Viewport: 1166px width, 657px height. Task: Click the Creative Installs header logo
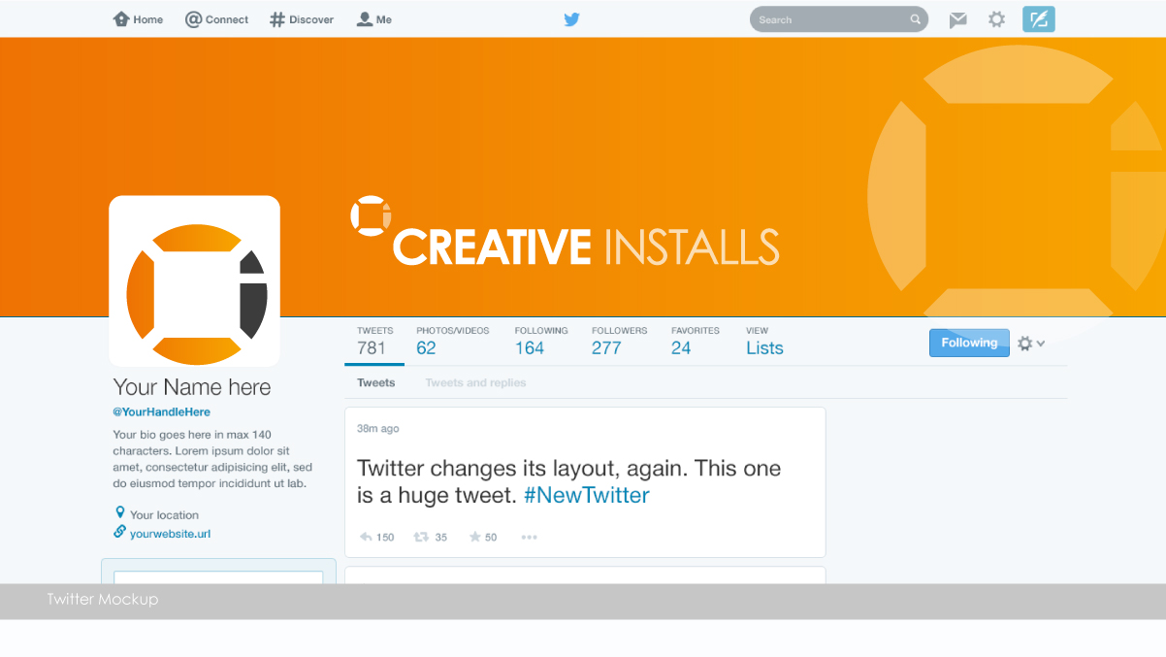tap(565, 232)
